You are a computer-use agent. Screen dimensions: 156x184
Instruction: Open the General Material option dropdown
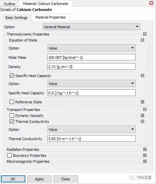pyautogui.click(x=91, y=27)
